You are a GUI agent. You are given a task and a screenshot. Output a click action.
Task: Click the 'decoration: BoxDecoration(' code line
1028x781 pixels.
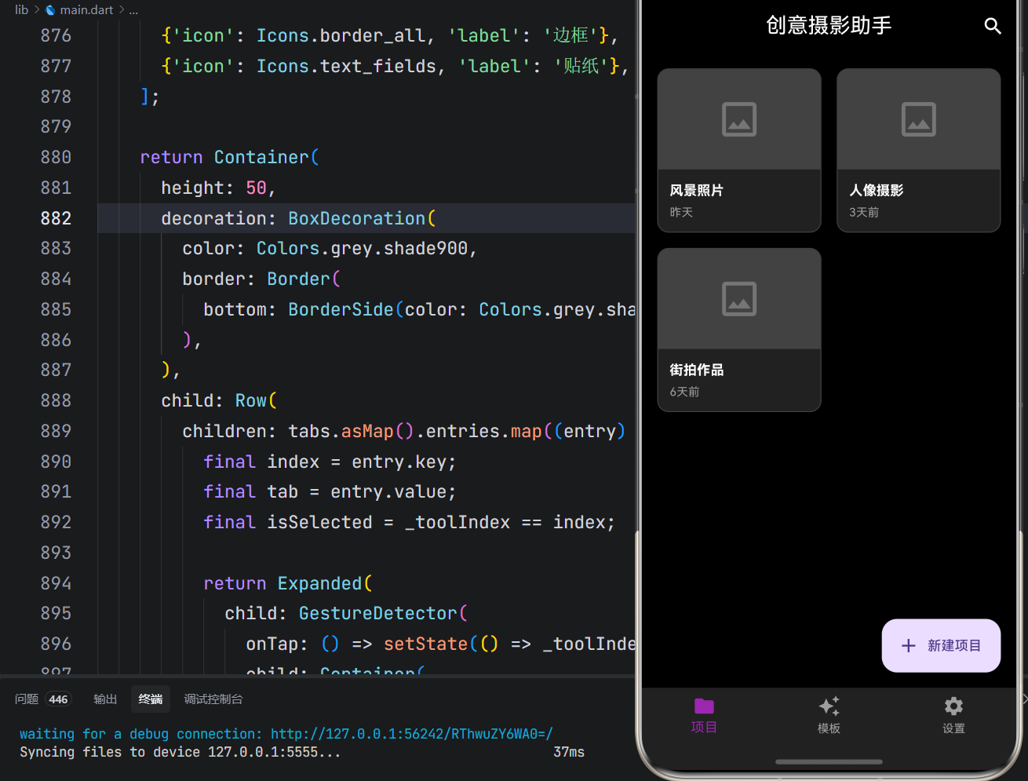299,218
